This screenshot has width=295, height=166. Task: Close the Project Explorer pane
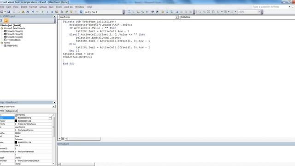54,17
